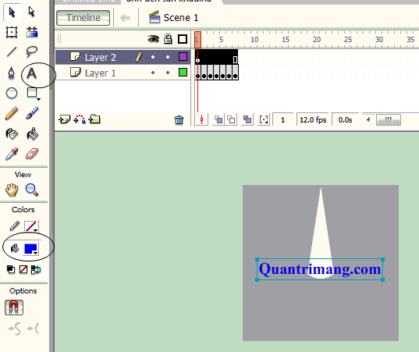Select the Brush tool
Image resolution: width=419 pixels, height=352 pixels.
point(32,113)
